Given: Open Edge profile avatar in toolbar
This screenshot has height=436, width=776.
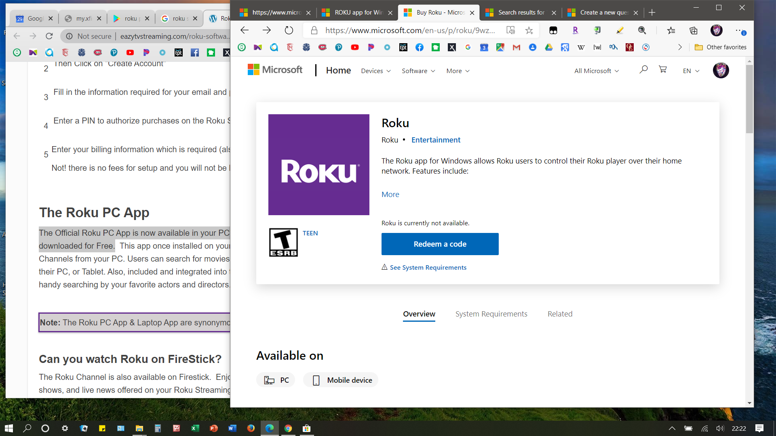Looking at the screenshot, I should [717, 30].
